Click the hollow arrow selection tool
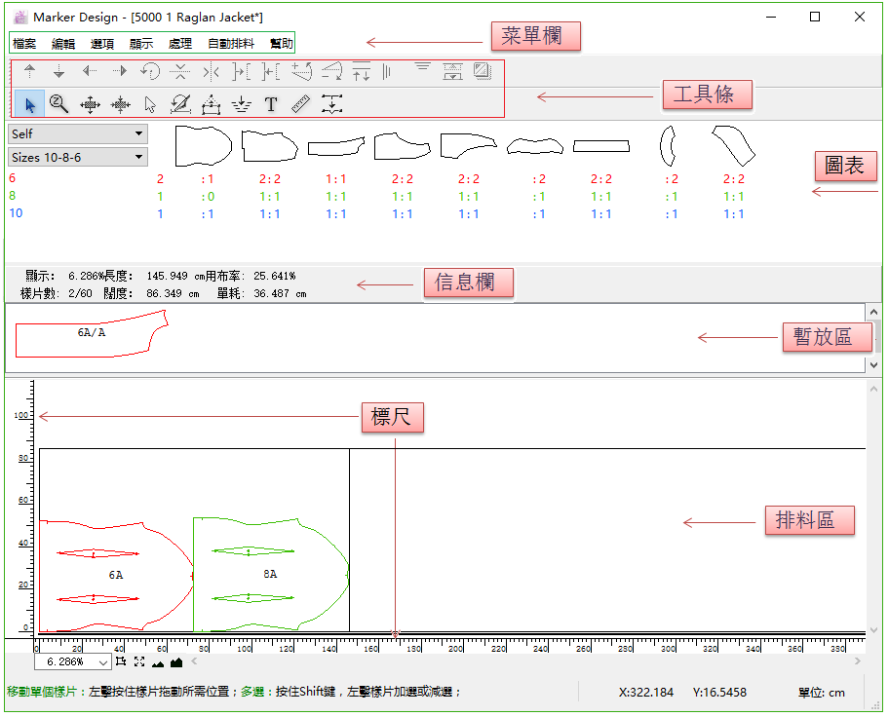 150,104
